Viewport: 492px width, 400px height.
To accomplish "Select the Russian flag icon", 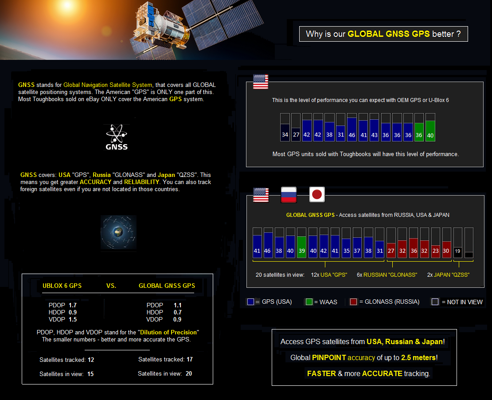I will pyautogui.click(x=289, y=195).
